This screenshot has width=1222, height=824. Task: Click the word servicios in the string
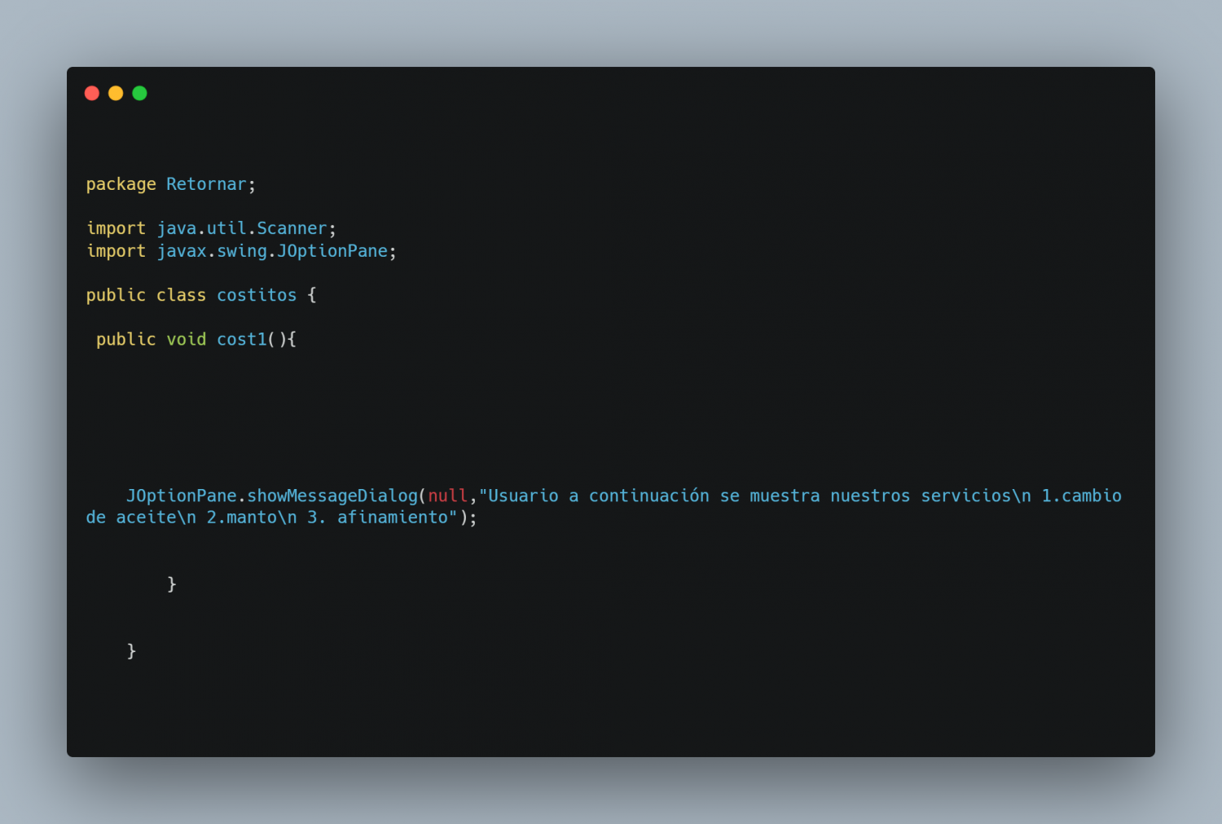tap(965, 496)
